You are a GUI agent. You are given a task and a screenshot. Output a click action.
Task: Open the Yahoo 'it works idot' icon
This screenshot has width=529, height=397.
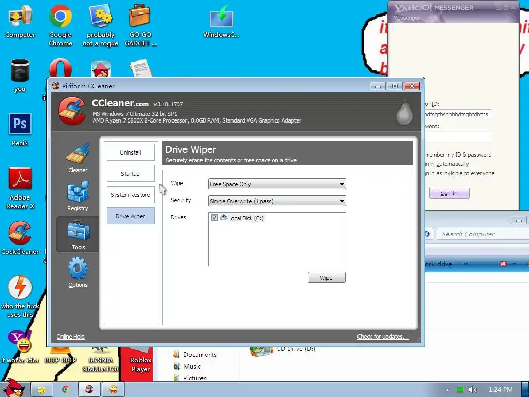click(20, 347)
